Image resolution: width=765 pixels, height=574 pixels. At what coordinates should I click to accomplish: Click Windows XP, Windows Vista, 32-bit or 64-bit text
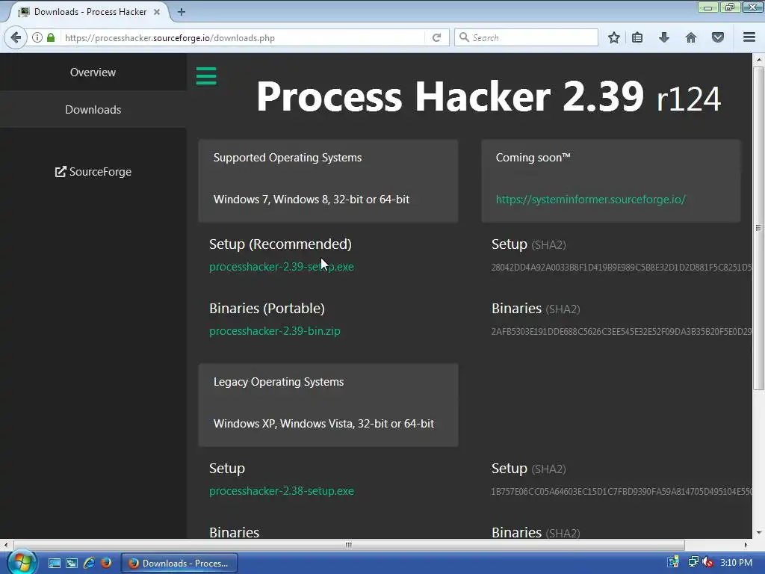pyautogui.click(x=323, y=424)
